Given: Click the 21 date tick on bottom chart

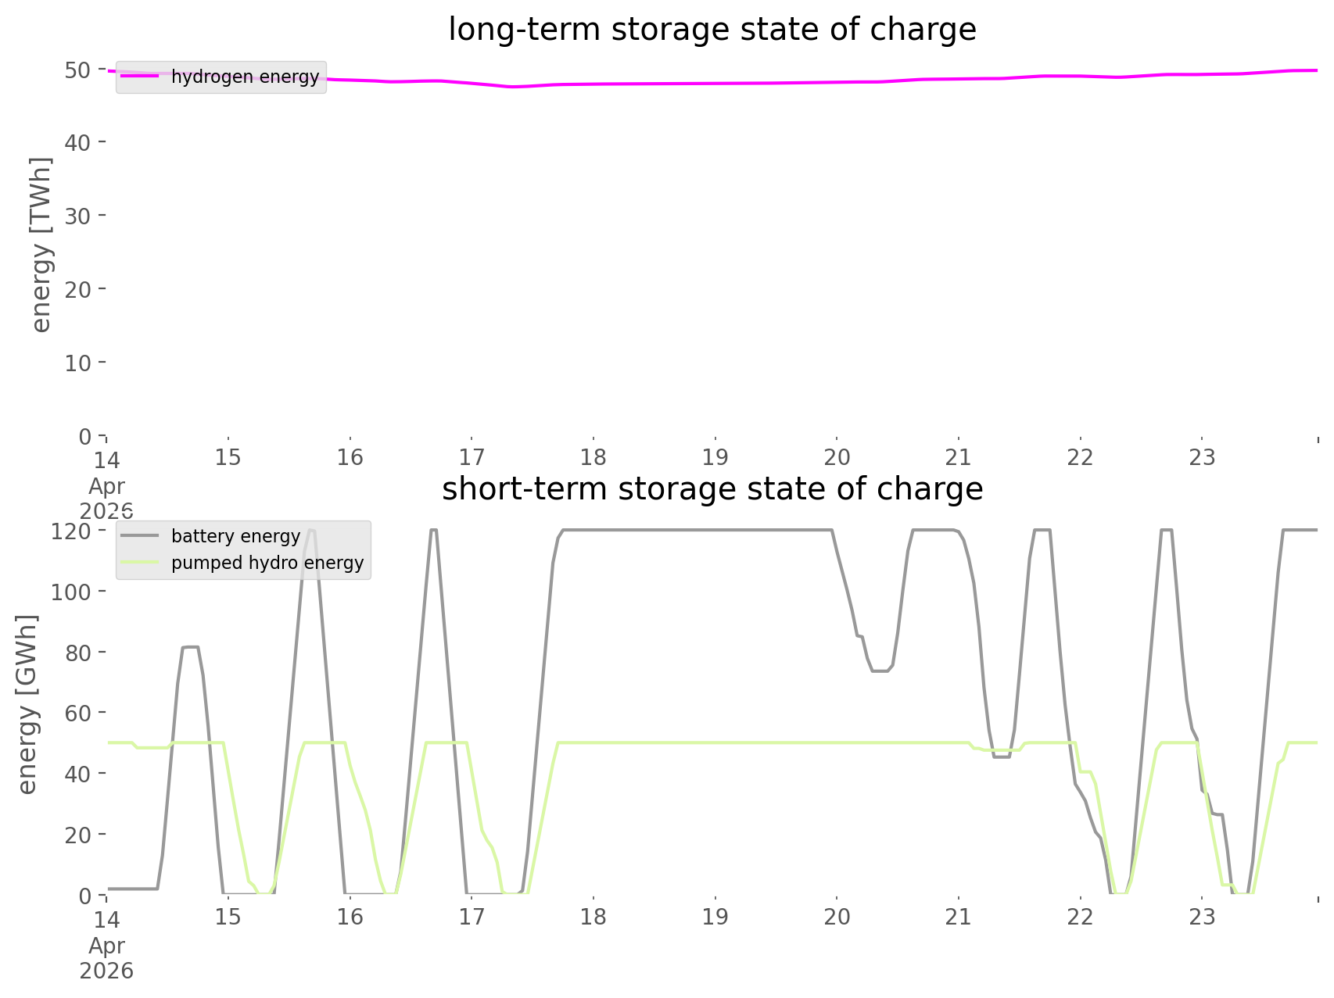Looking at the screenshot, I should [x=959, y=917].
